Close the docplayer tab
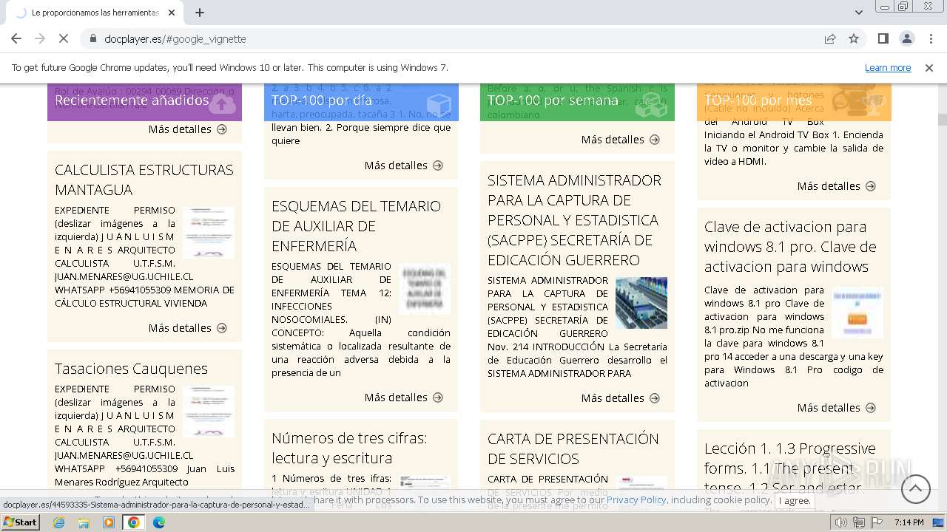 pyautogui.click(x=172, y=13)
